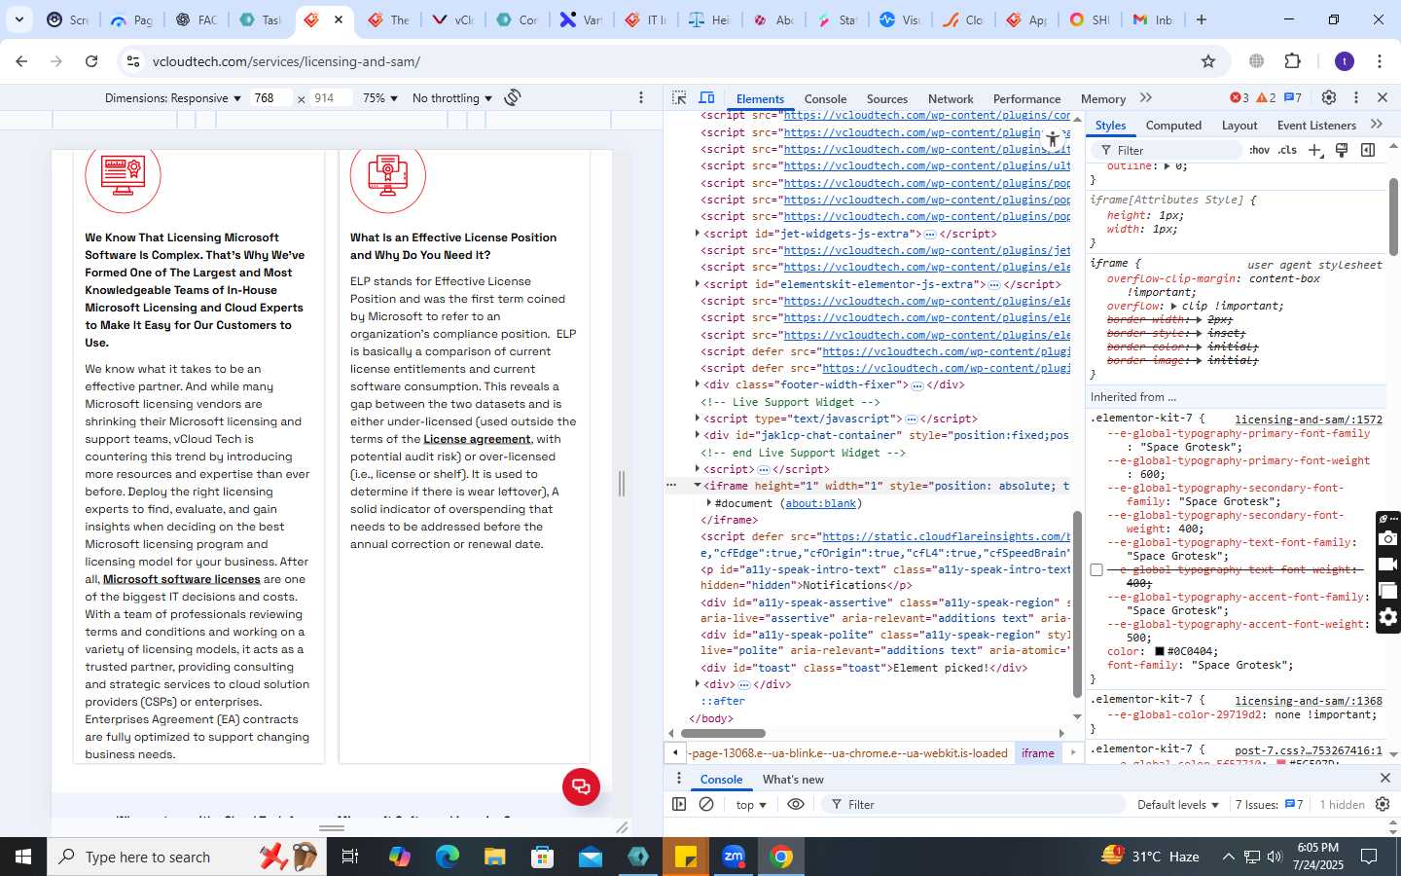
Task: Open the Default levels dropdown
Action: pos(1178,805)
